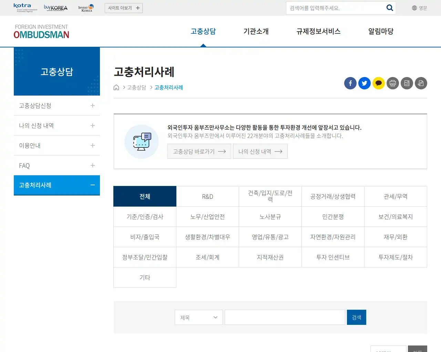441x352 pixels.
Task: Open the image capture icon next to print
Action: tap(407, 83)
